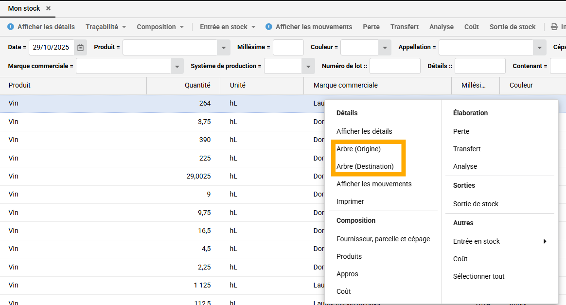Screen dimensions: 566x305
Task: Open the Traçabilité toolbar dropdown
Action: point(106,27)
